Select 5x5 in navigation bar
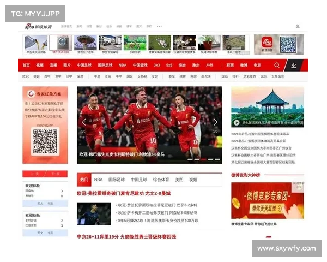The width and height of the screenshot is (327, 262). click(x=169, y=65)
